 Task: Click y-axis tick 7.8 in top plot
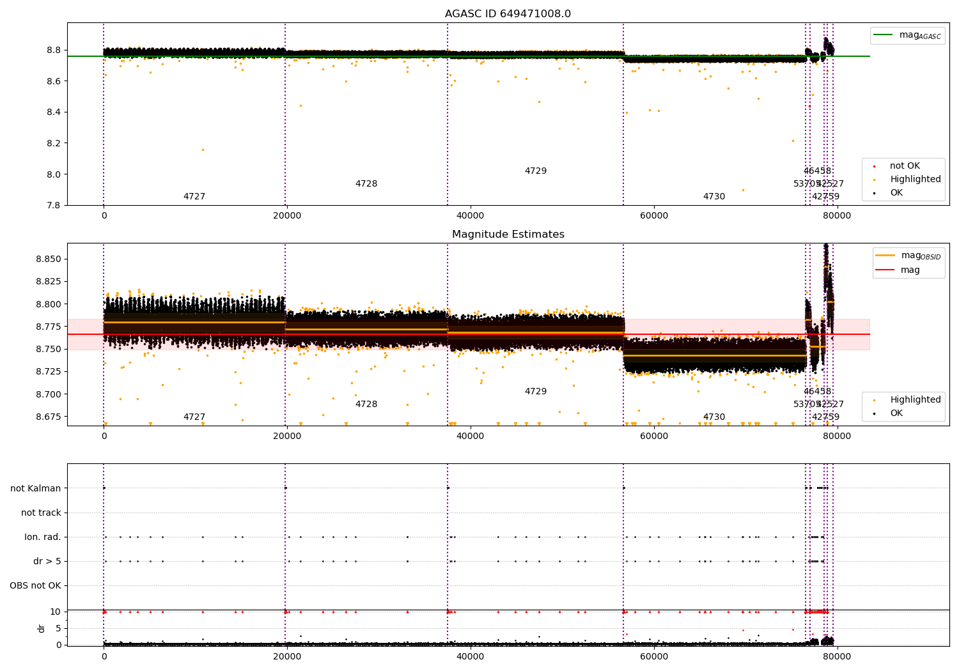click(x=54, y=205)
